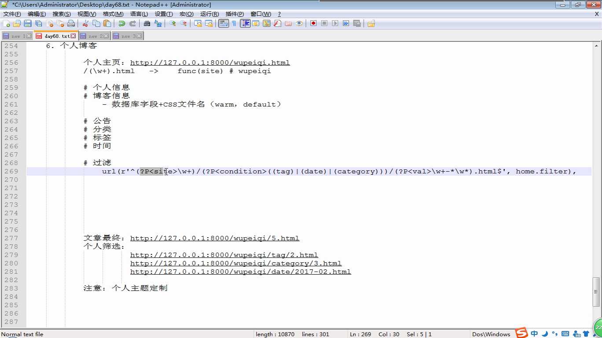Redo with the grey redo arrow icon

[x=132, y=23]
